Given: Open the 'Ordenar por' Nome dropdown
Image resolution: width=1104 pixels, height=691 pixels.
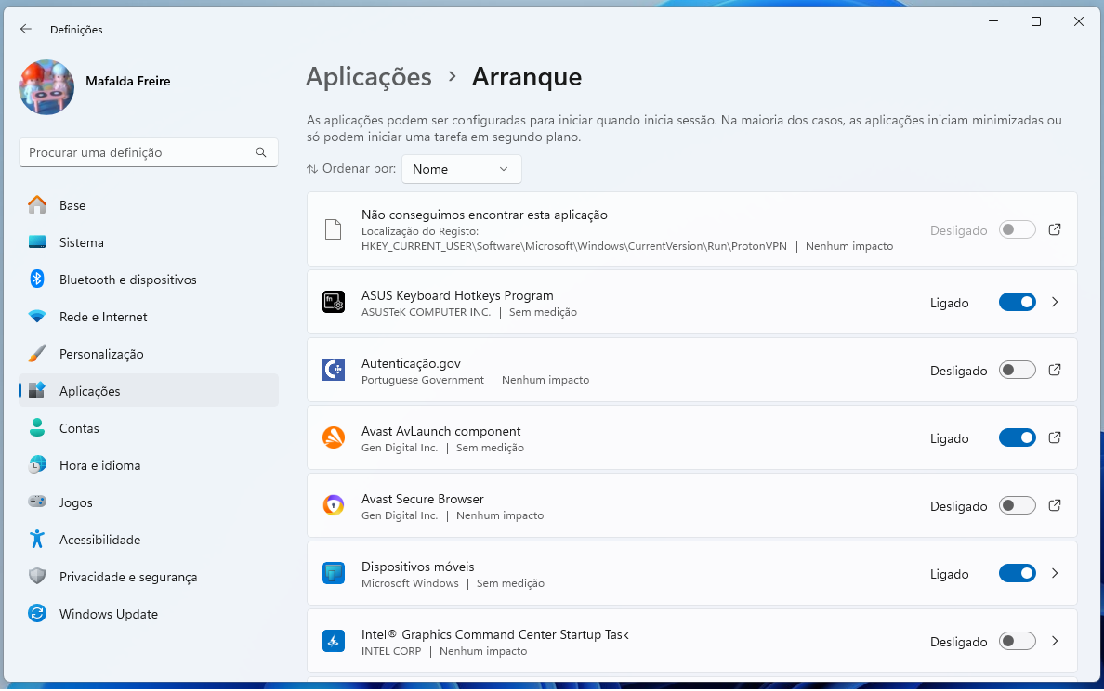Looking at the screenshot, I should coord(461,169).
